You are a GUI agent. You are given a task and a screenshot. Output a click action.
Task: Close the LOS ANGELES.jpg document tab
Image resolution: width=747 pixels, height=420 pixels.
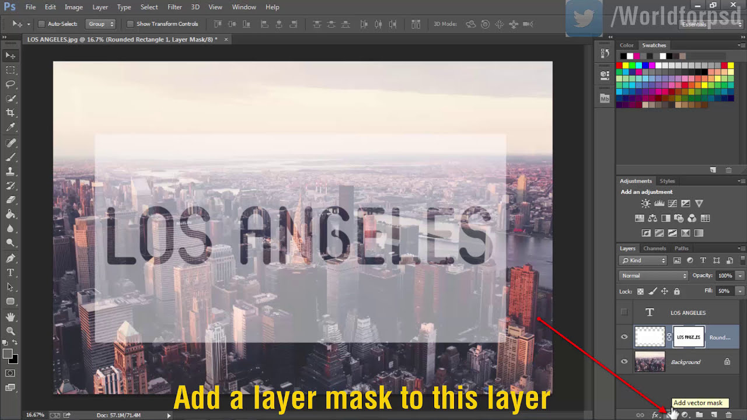pos(226,39)
